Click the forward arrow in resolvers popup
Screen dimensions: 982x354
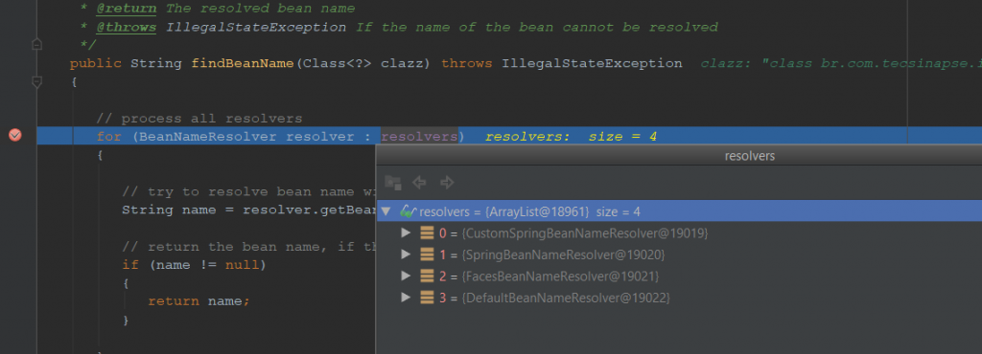coord(447,183)
